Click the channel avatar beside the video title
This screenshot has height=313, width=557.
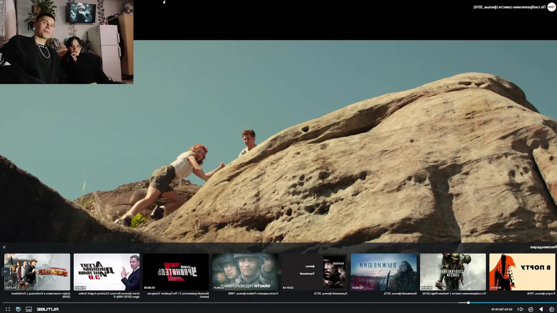[551, 7]
